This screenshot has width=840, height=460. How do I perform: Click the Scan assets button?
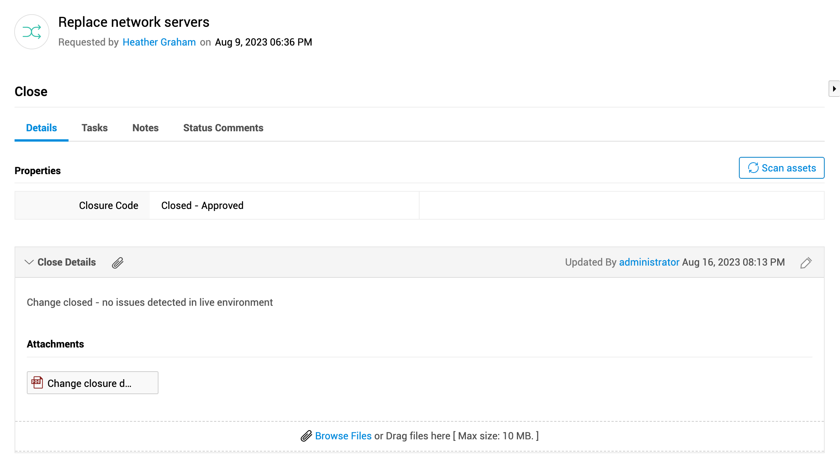tap(781, 168)
